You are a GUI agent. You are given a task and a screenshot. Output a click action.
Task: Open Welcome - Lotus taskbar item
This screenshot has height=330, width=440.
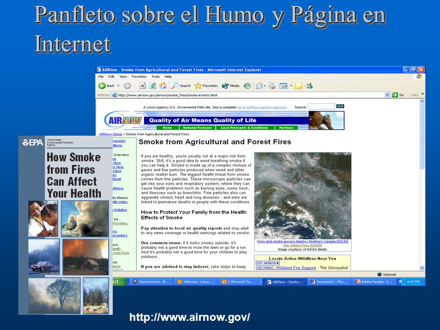click(196, 282)
